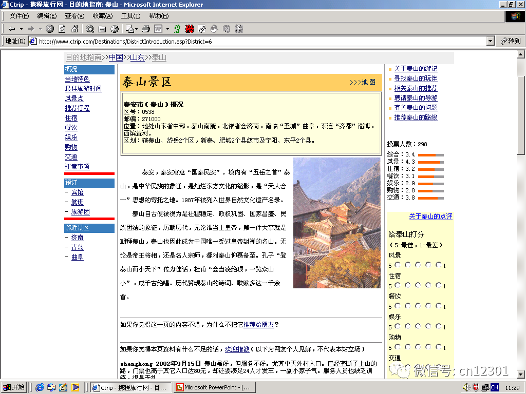The height and width of the screenshot is (394, 526).
Task: Go to the Home page icon
Action: (74, 29)
